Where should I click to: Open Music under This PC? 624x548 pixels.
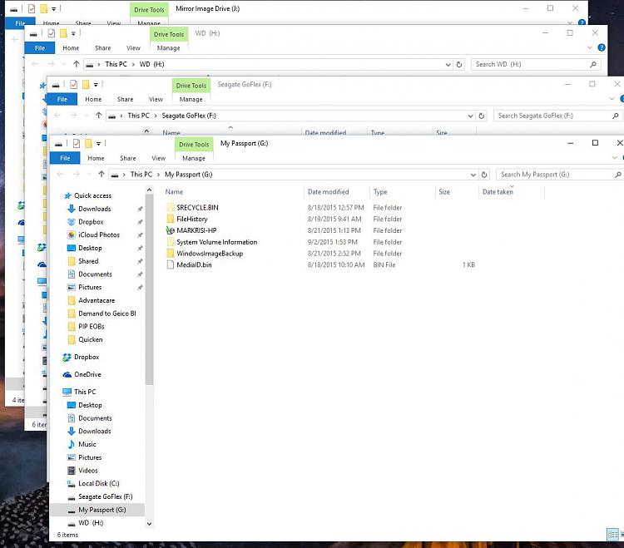[x=87, y=444]
